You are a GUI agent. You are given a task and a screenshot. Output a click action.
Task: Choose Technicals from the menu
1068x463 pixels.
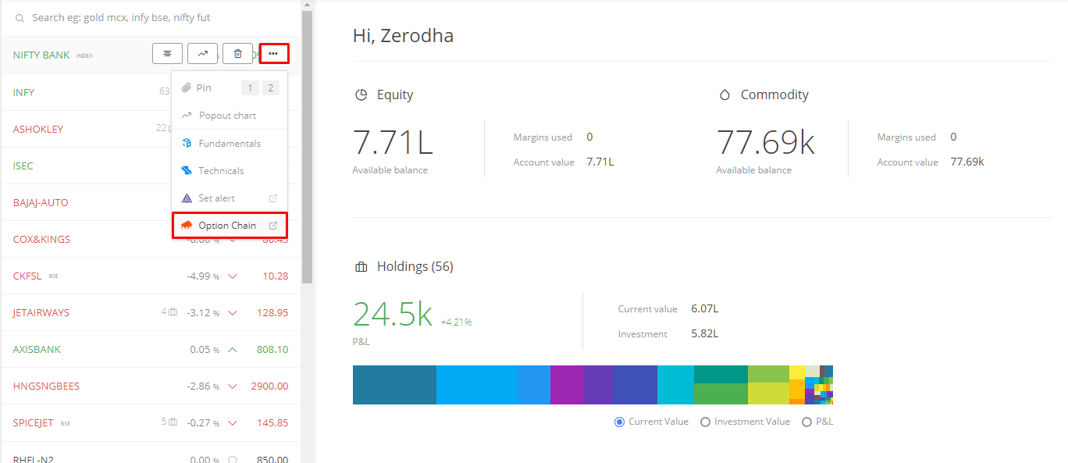click(x=230, y=171)
